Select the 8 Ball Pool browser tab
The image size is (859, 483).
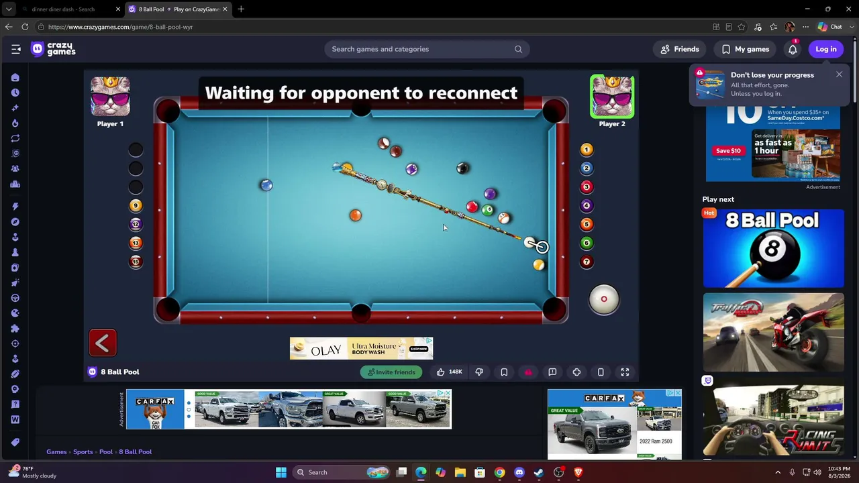[x=178, y=9]
